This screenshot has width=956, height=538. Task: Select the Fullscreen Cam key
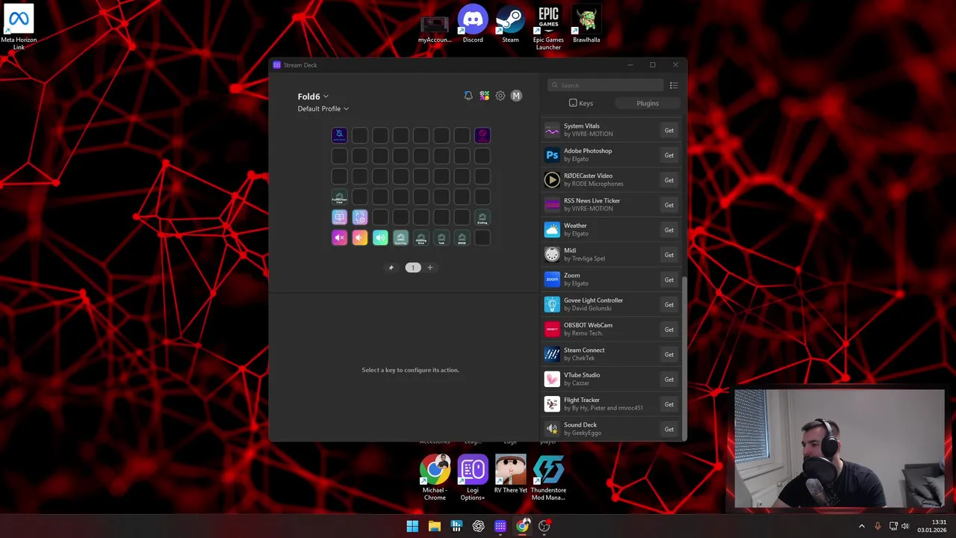(339, 197)
